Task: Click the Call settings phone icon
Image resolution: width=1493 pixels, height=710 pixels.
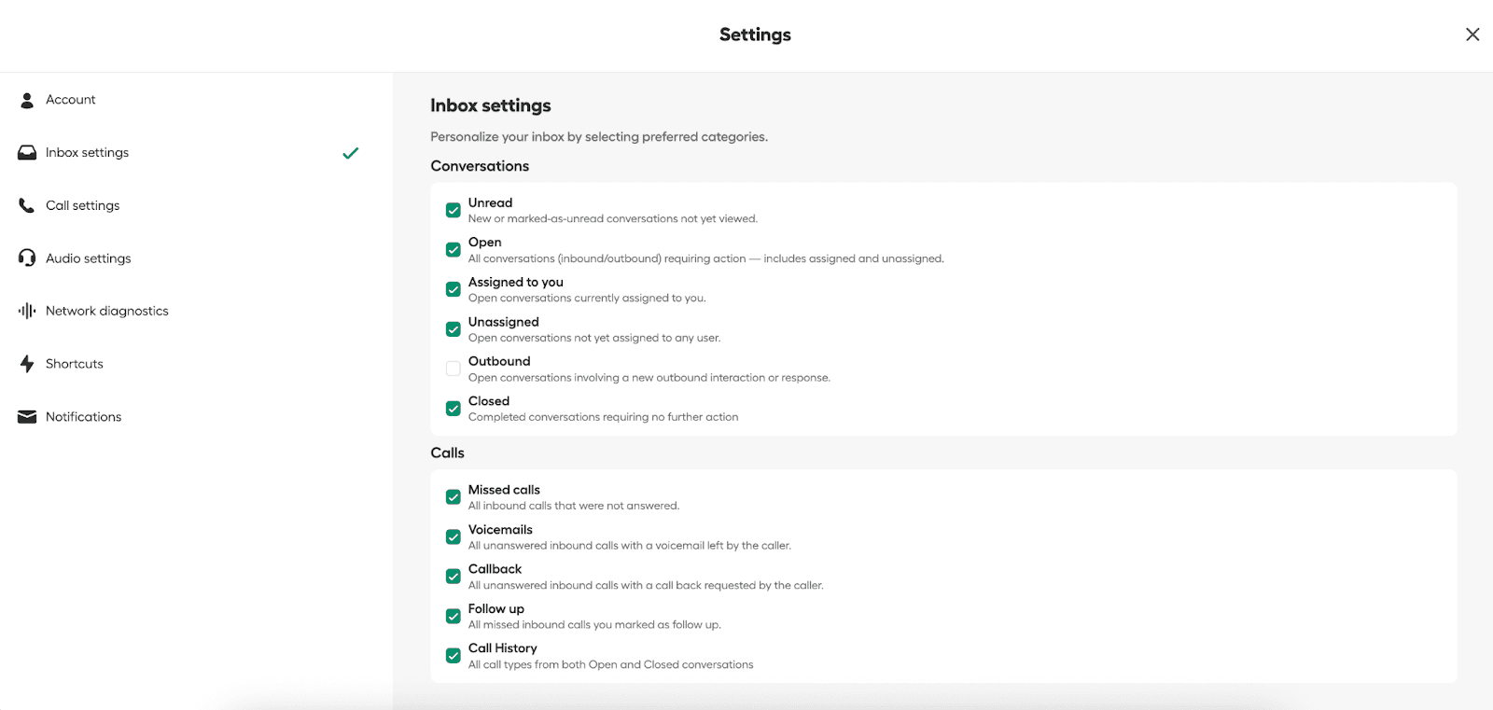Action: point(27,205)
